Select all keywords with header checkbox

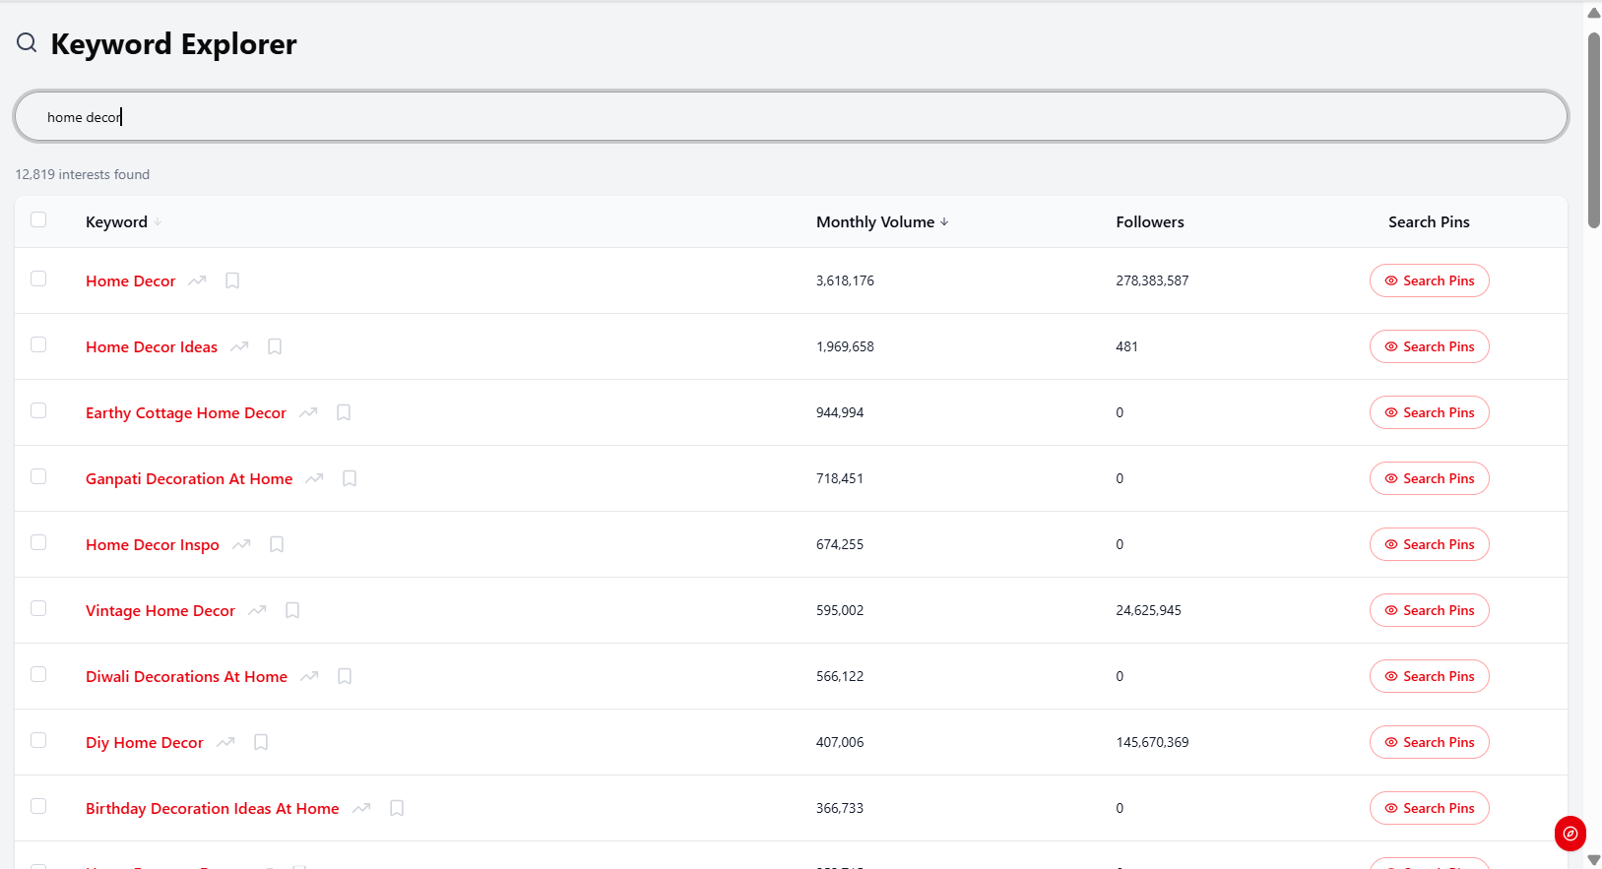point(38,219)
